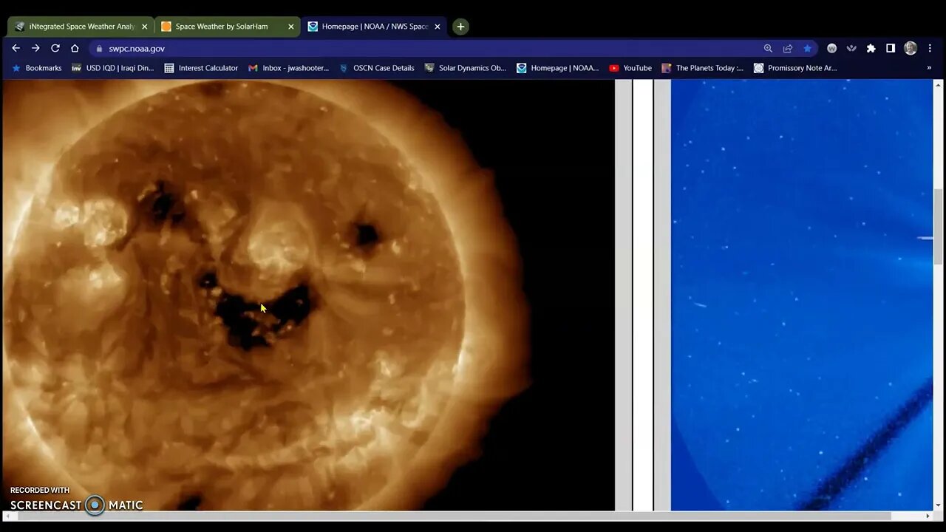
Task: View site information via the lock icon
Action: [x=99, y=49]
